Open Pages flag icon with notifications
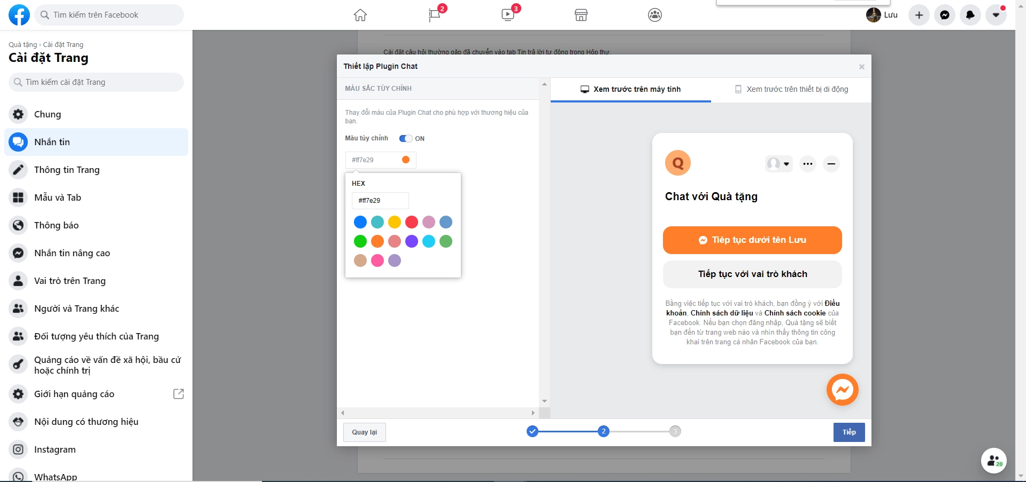1026x482 pixels. click(x=435, y=15)
